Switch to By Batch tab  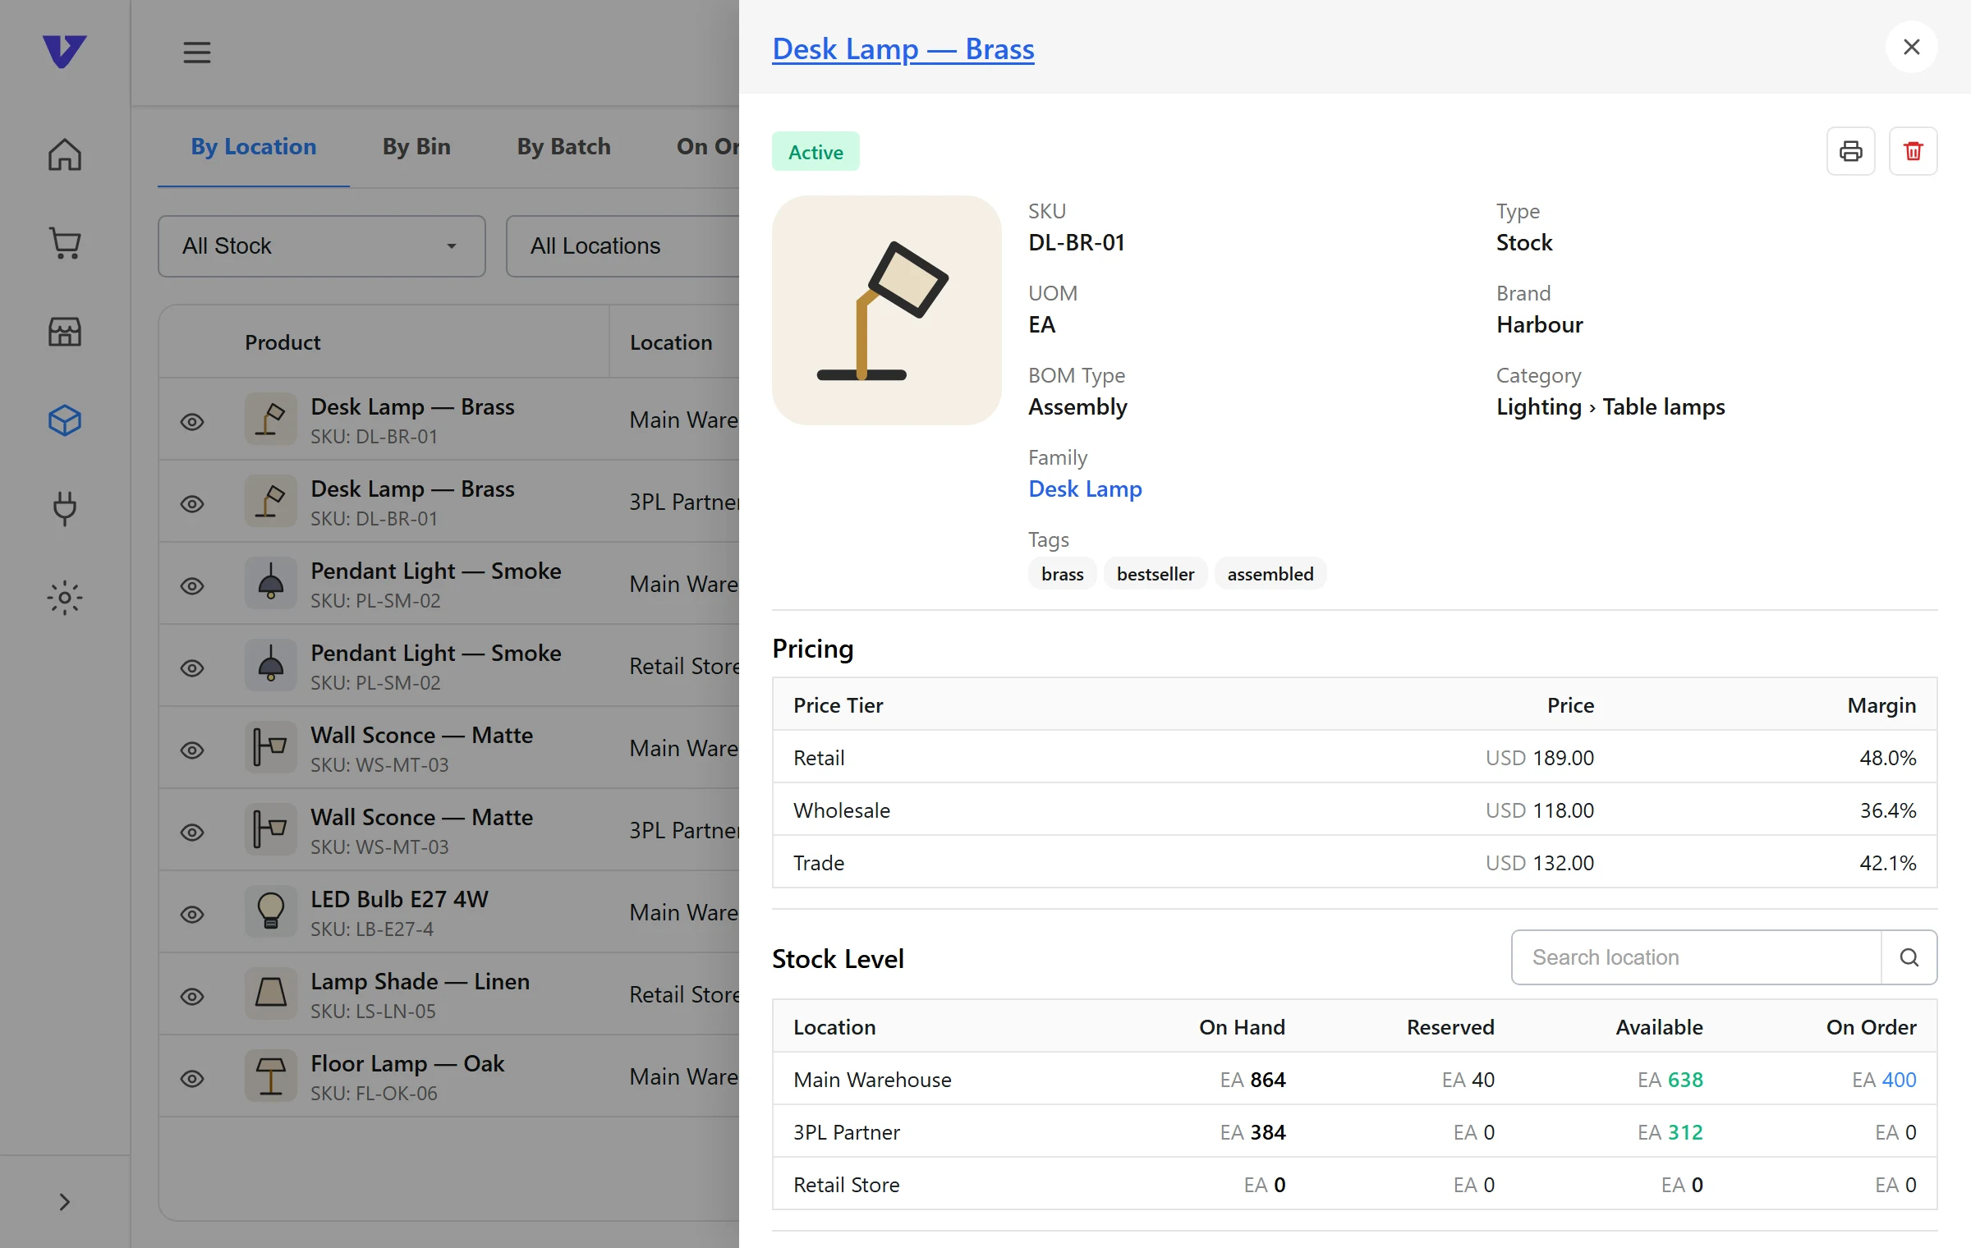tap(563, 146)
